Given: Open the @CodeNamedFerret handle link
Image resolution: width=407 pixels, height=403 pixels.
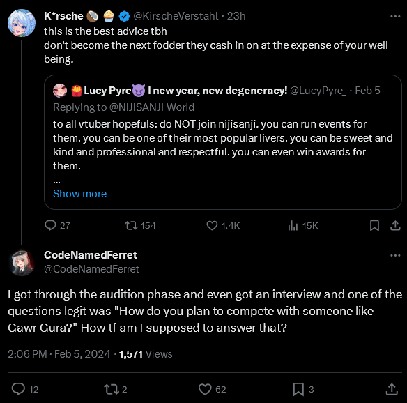Looking at the screenshot, I should (x=91, y=269).
